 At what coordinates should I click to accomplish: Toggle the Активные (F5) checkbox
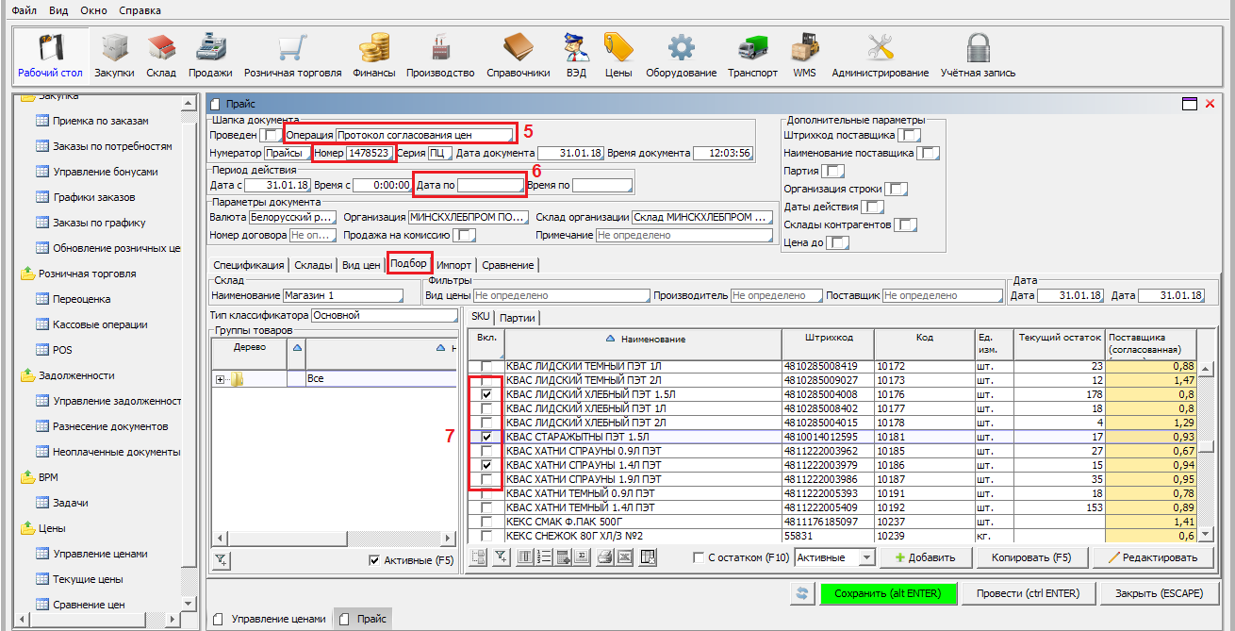pos(374,560)
